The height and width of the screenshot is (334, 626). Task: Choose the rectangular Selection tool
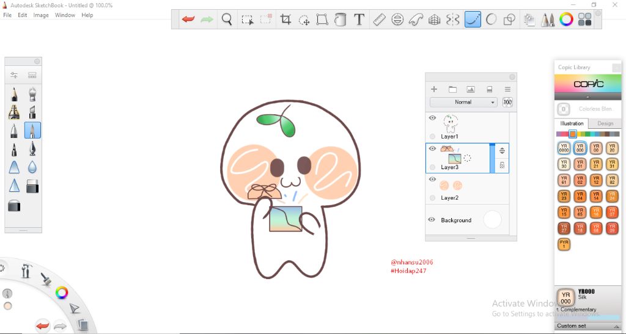tap(248, 20)
